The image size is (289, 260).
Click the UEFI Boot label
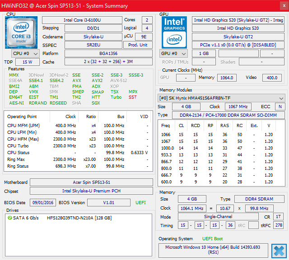213,239
